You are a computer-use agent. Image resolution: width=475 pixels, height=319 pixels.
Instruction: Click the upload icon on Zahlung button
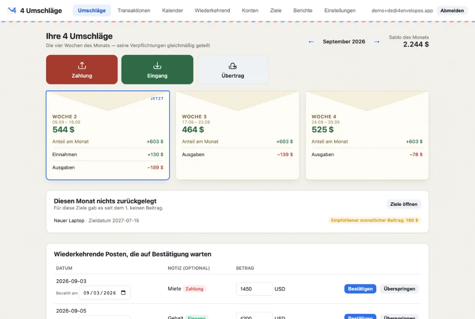click(x=82, y=65)
